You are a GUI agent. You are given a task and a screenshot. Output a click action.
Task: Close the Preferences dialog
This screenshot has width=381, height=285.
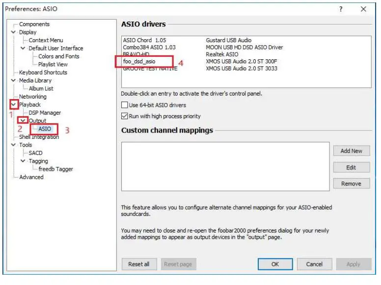pos(363,9)
